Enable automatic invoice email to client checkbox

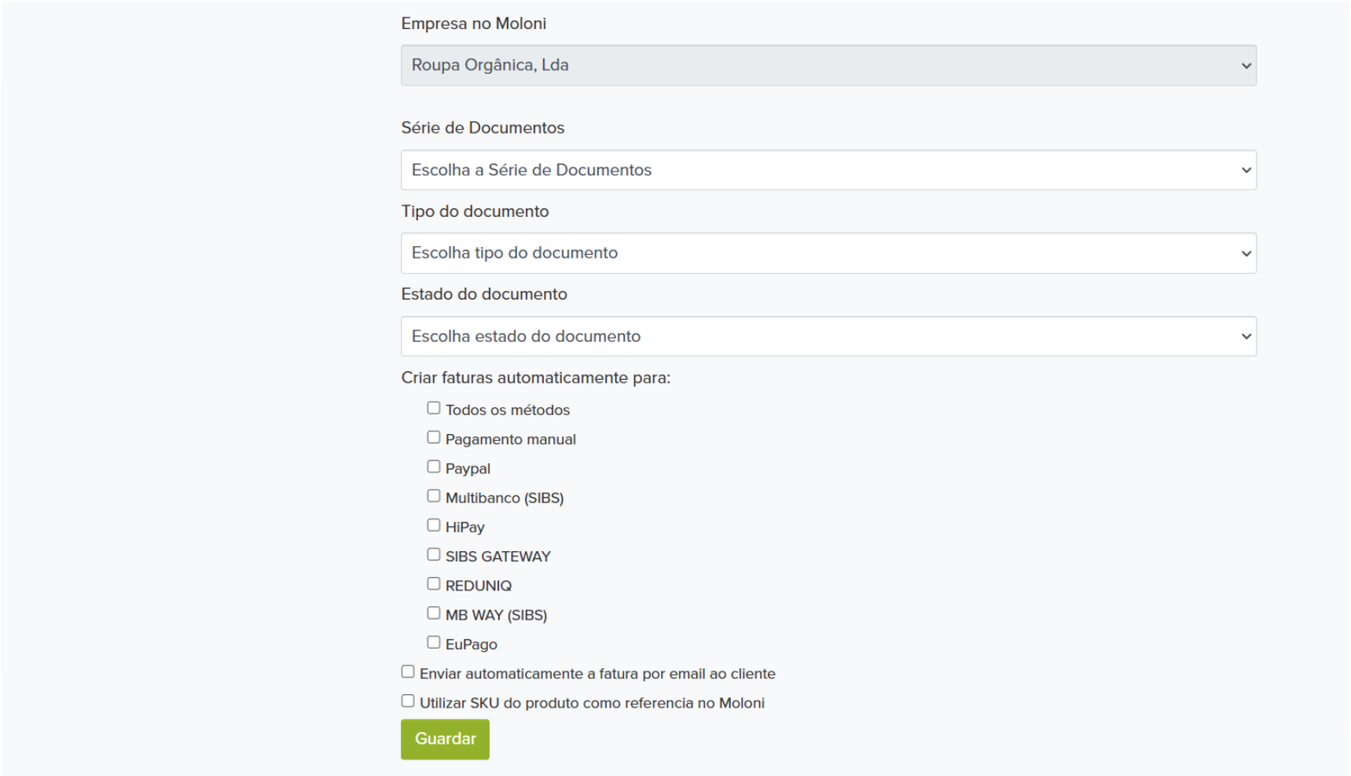click(x=408, y=671)
